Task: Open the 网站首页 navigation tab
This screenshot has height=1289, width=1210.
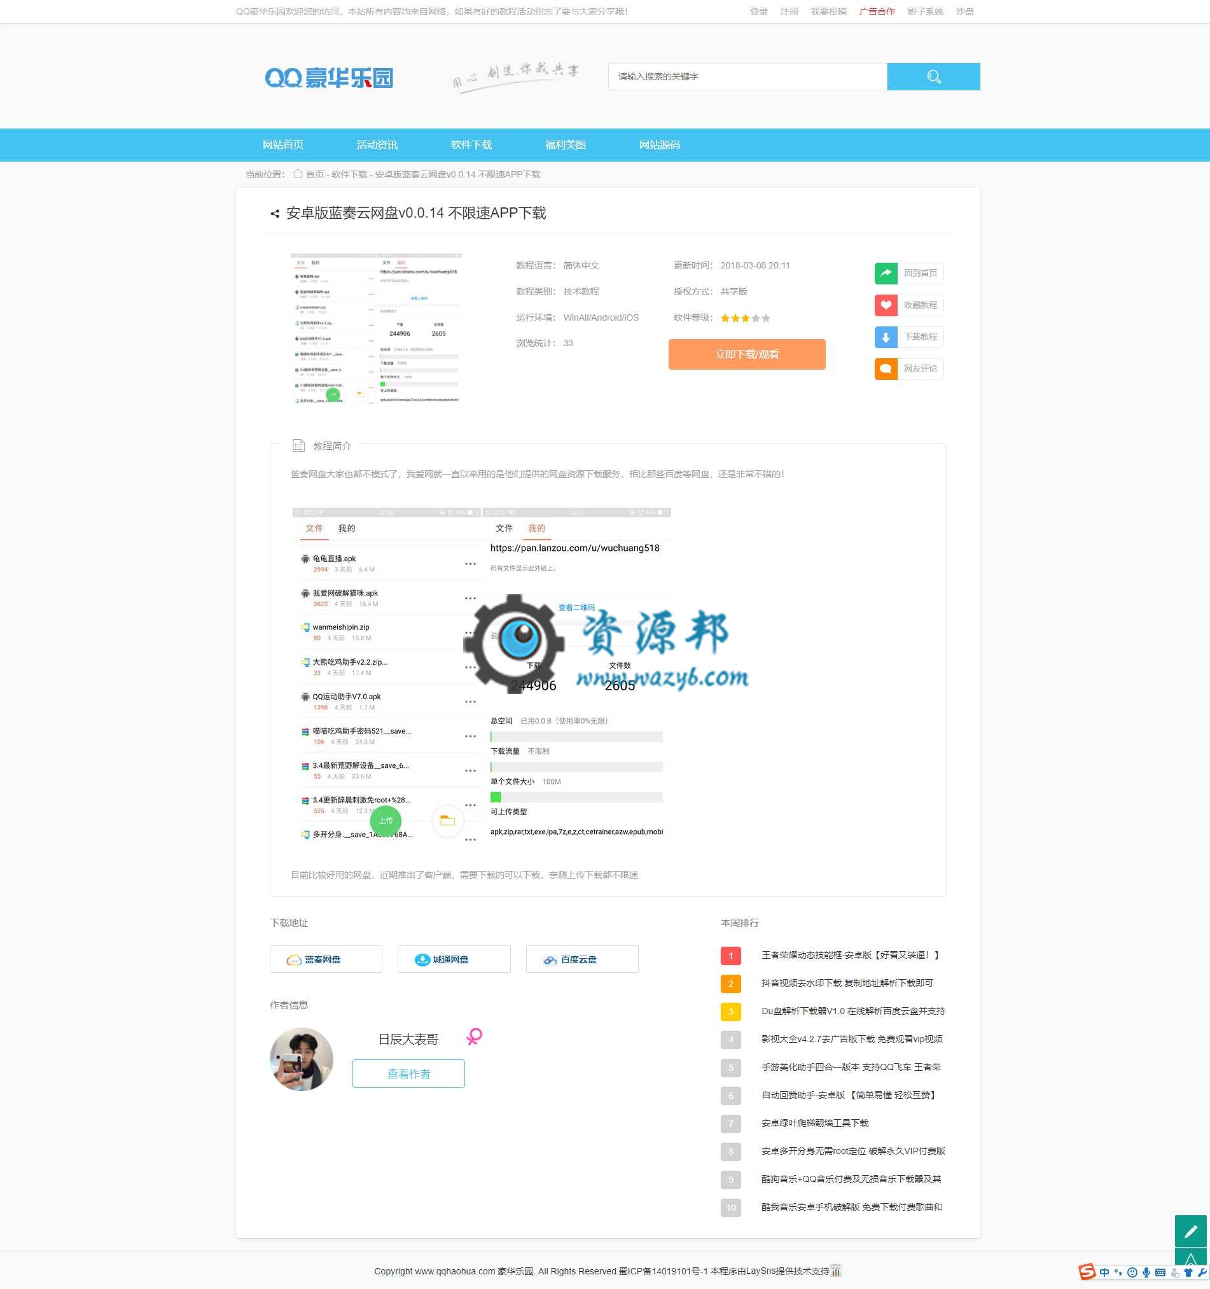Action: pos(282,144)
